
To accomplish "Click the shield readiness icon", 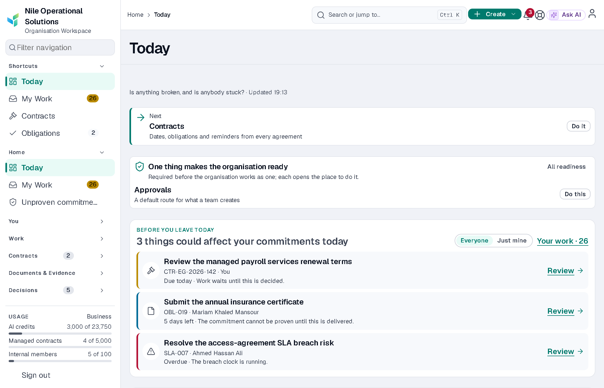I will pyautogui.click(x=140, y=167).
